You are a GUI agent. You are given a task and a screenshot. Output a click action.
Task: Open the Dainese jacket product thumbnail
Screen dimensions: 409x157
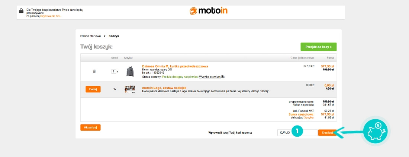pyautogui.click(x=129, y=71)
